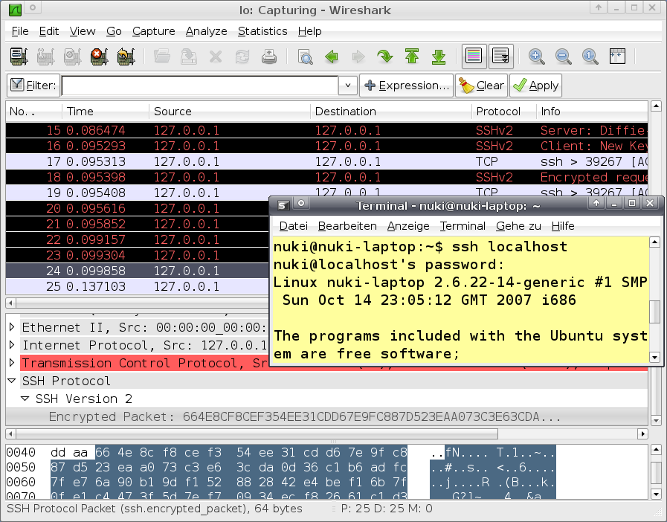Select packet 25 at time 0.137103
Viewport: 667px width, 522px height.
coord(137,286)
